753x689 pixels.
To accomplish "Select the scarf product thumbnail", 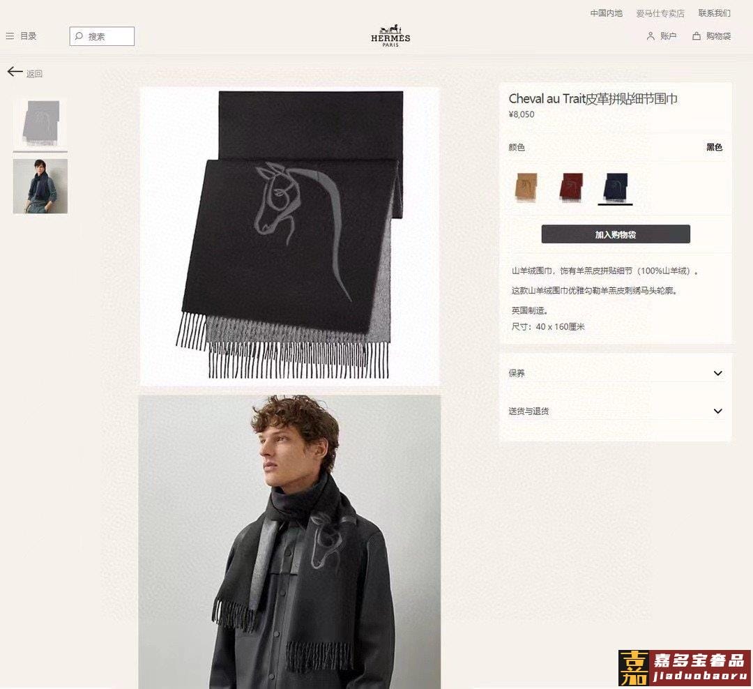I will pyautogui.click(x=40, y=123).
